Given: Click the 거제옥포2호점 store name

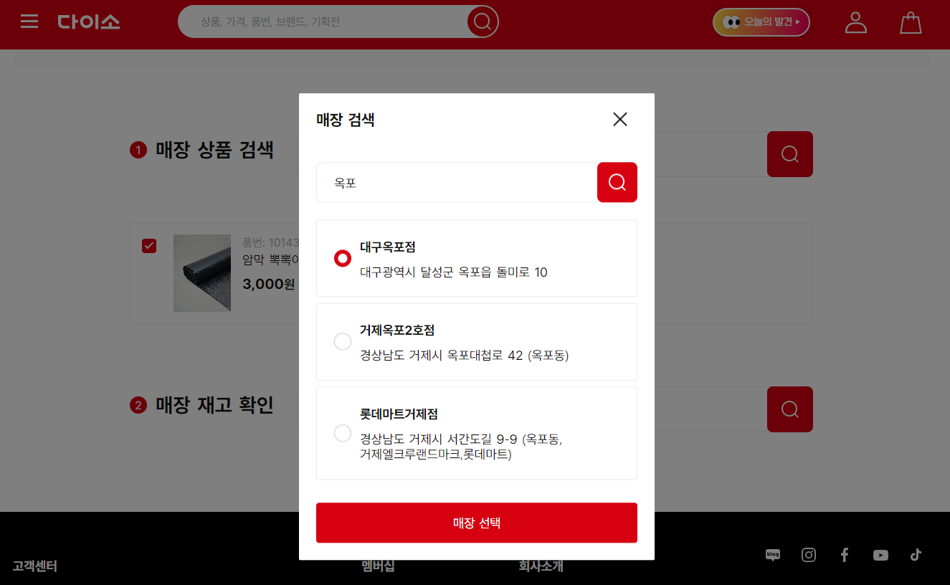Looking at the screenshot, I should [x=397, y=330].
